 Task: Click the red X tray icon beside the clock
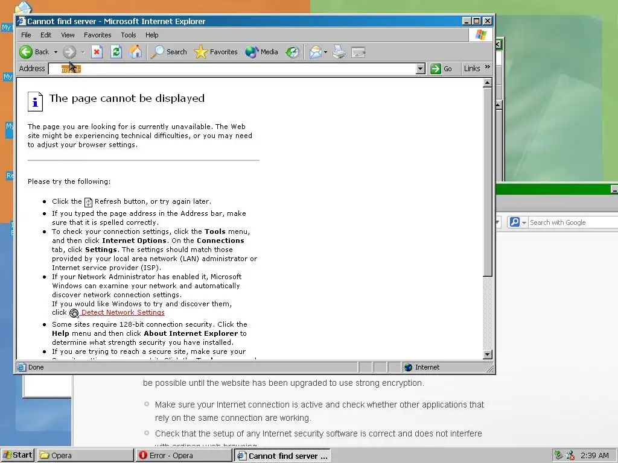(570, 456)
